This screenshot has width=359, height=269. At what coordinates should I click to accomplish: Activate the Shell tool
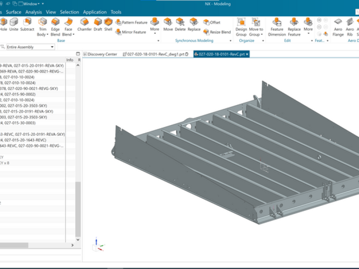click(108, 24)
